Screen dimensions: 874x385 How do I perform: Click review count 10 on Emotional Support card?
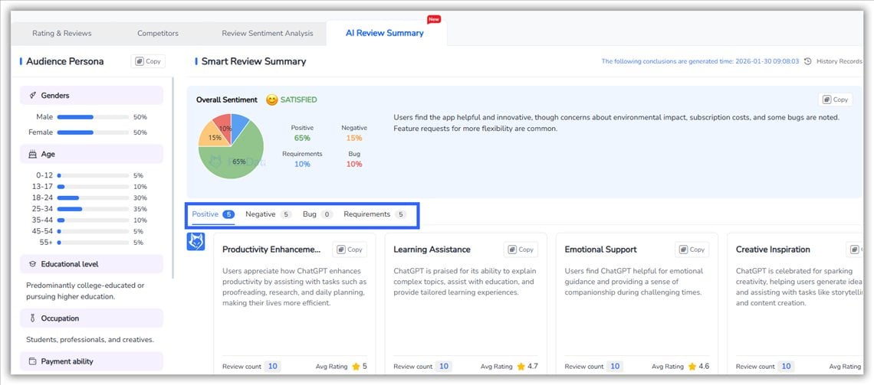point(614,366)
